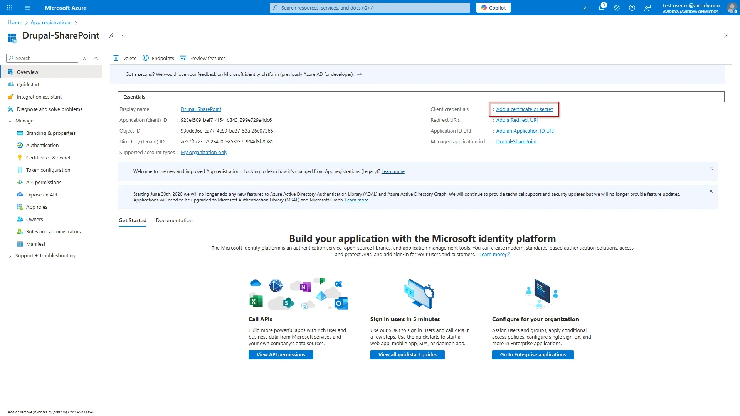The height and width of the screenshot is (416, 740).
Task: Select Overview in the sidebar
Action: pos(52,72)
